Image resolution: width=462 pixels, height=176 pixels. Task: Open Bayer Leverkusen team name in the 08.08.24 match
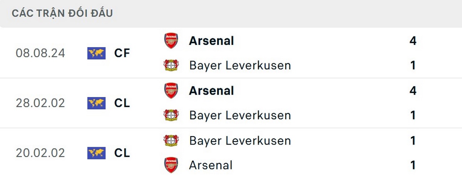pyautogui.click(x=240, y=66)
